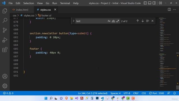
Task: Go to the previous find match
Action: click(138, 21)
